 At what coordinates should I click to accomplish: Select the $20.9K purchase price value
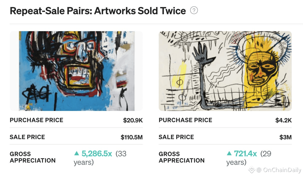click(133, 120)
